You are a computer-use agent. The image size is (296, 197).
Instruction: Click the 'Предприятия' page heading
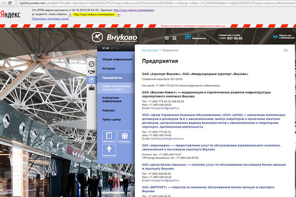click(160, 61)
